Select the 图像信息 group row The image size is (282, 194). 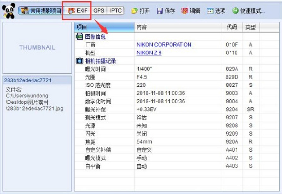[x=95, y=36]
